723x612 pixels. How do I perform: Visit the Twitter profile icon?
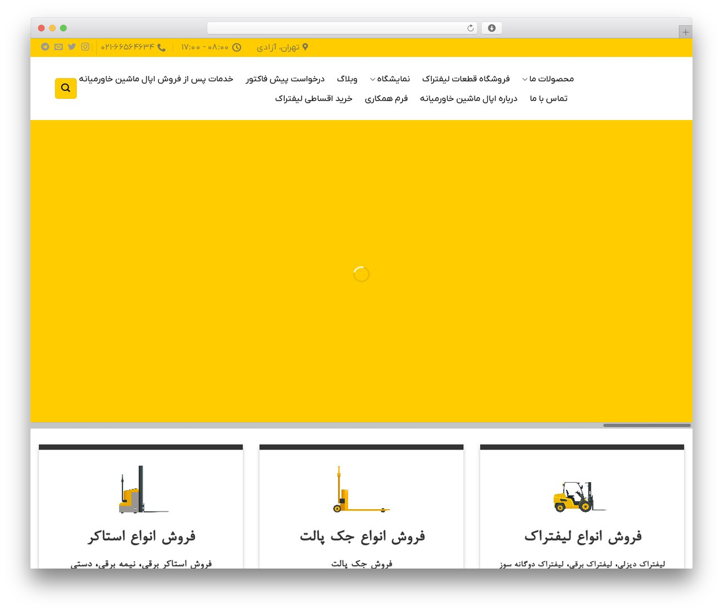click(x=72, y=47)
